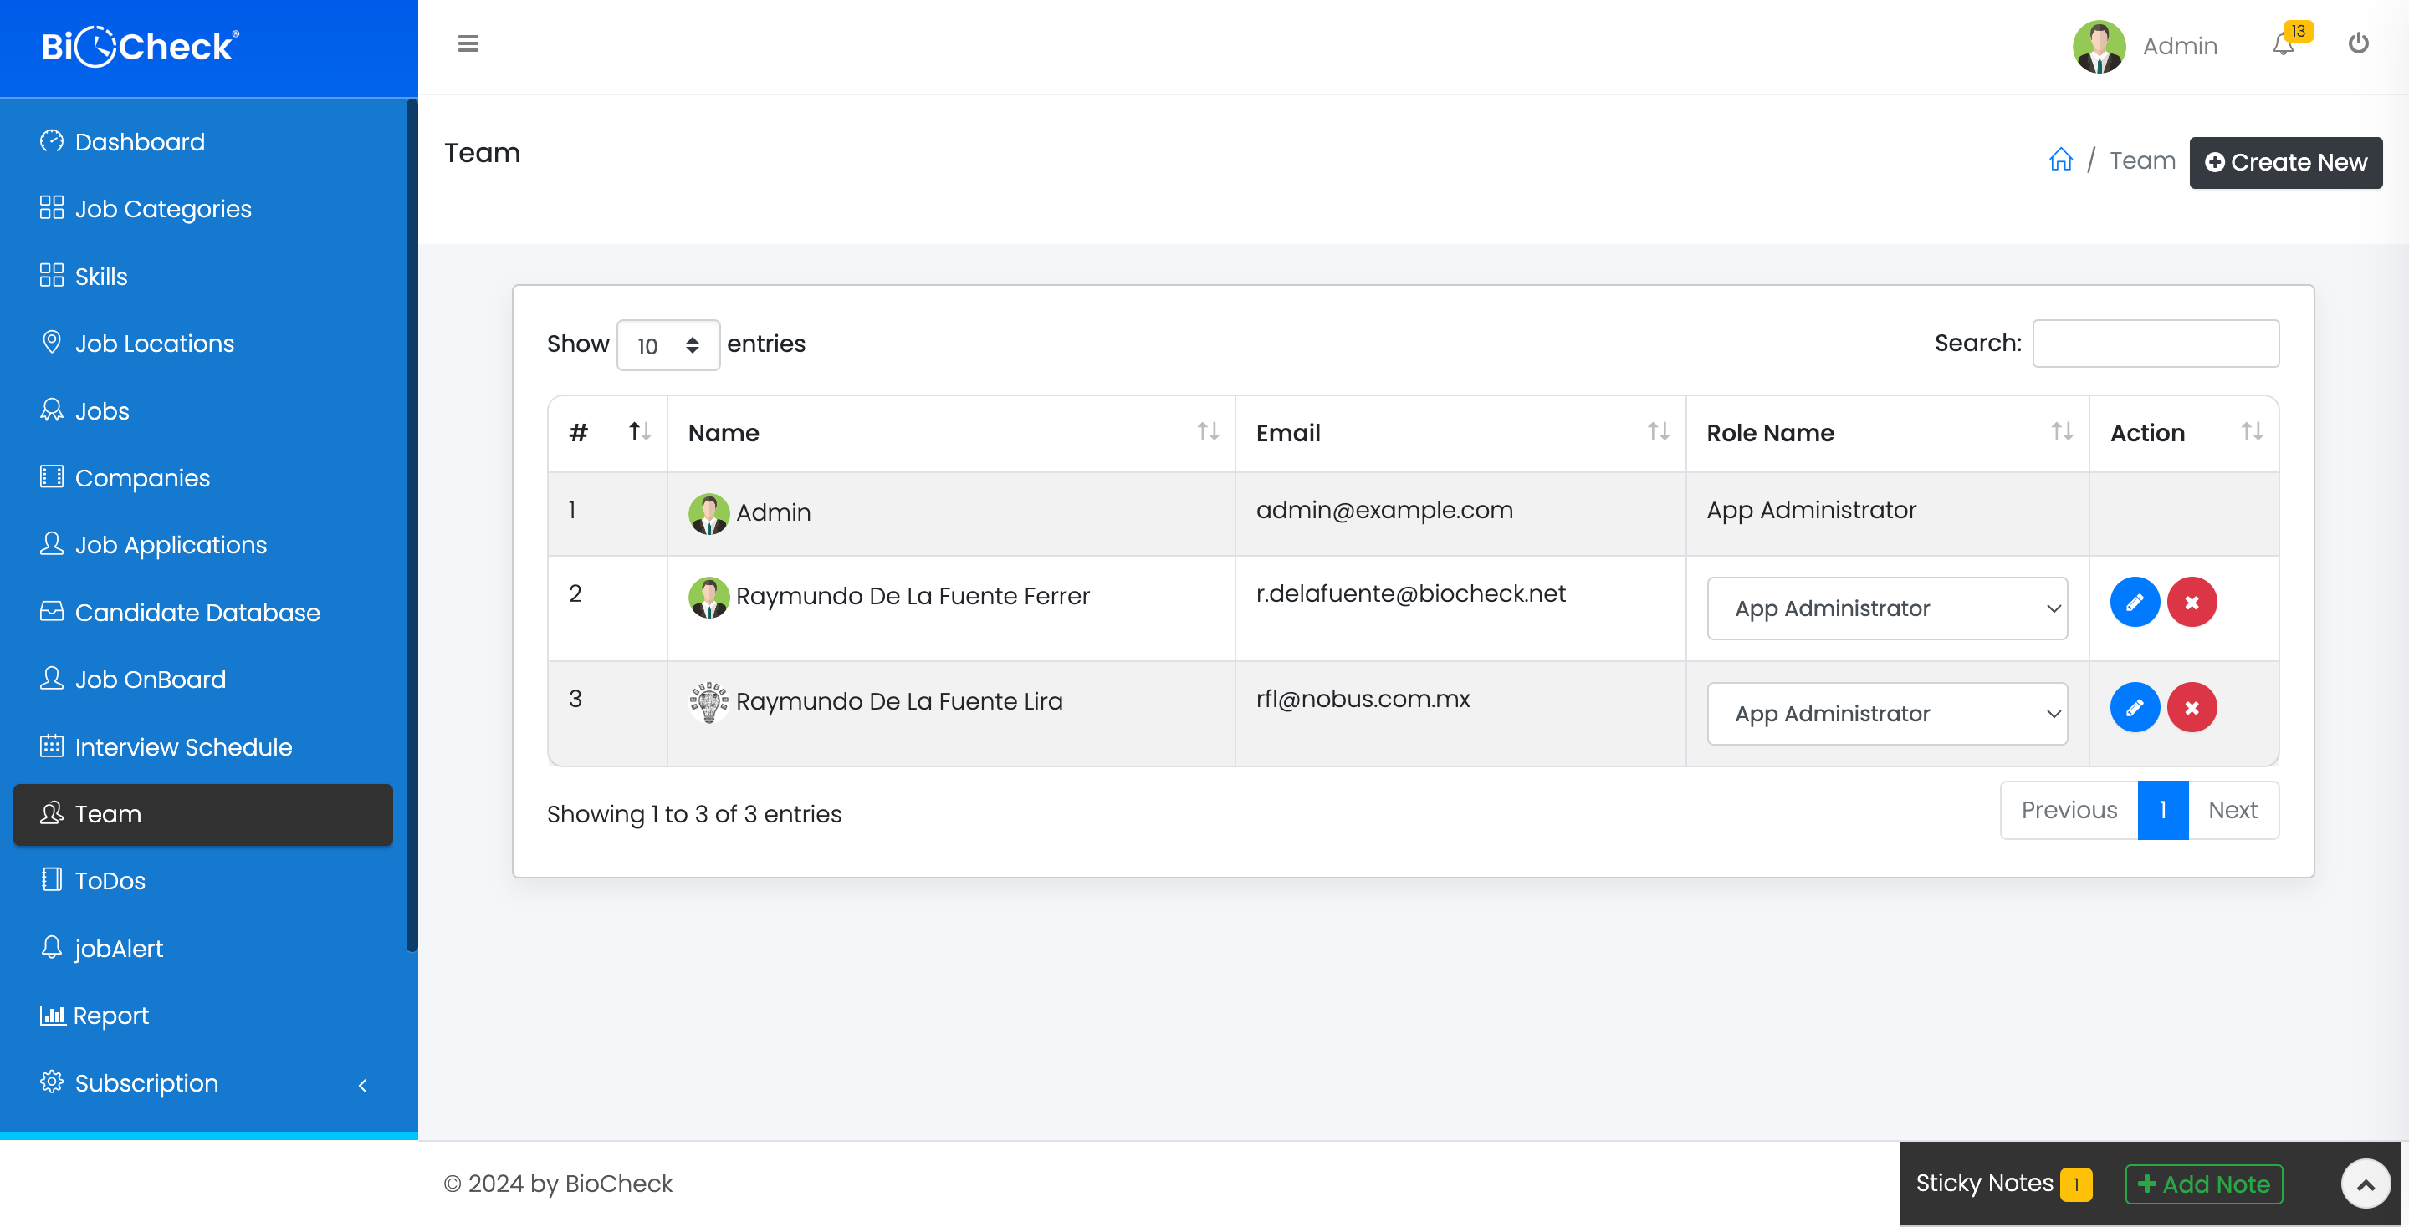Click the BioCheck logo
The width and height of the screenshot is (2409, 1227).
(141, 46)
